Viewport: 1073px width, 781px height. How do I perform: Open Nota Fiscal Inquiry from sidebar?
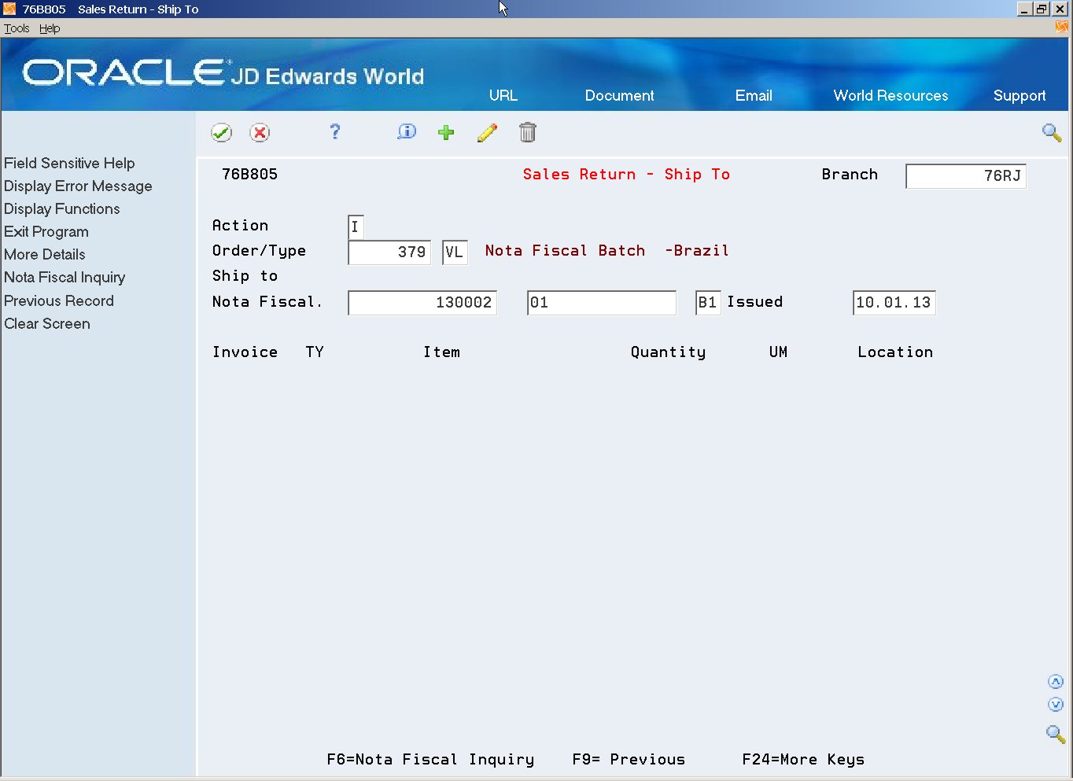[65, 278]
